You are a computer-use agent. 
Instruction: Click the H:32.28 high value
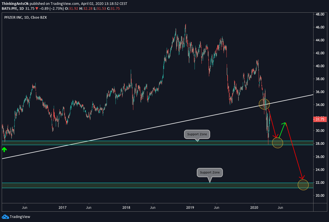86,9
